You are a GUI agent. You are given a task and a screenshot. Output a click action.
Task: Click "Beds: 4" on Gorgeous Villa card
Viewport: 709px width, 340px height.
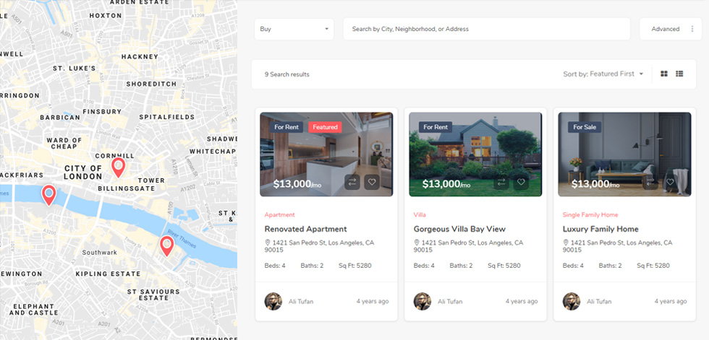[424, 266]
